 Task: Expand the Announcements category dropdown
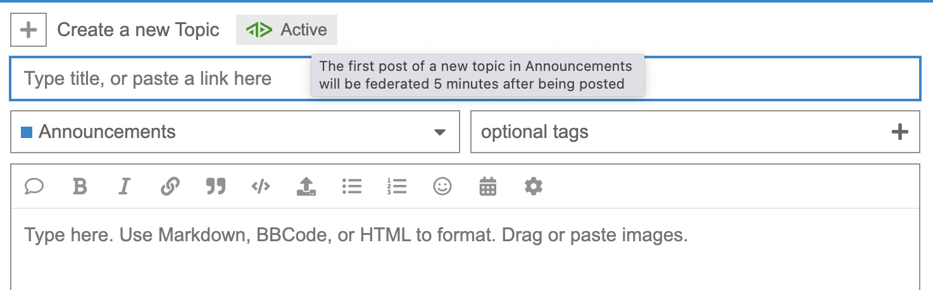coord(439,132)
